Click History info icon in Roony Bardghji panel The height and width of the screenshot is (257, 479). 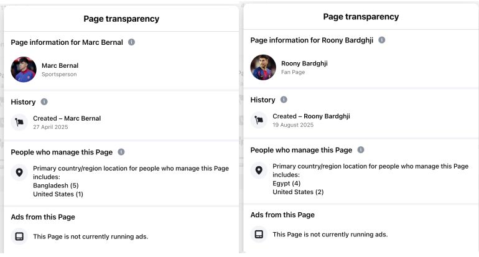(284, 100)
